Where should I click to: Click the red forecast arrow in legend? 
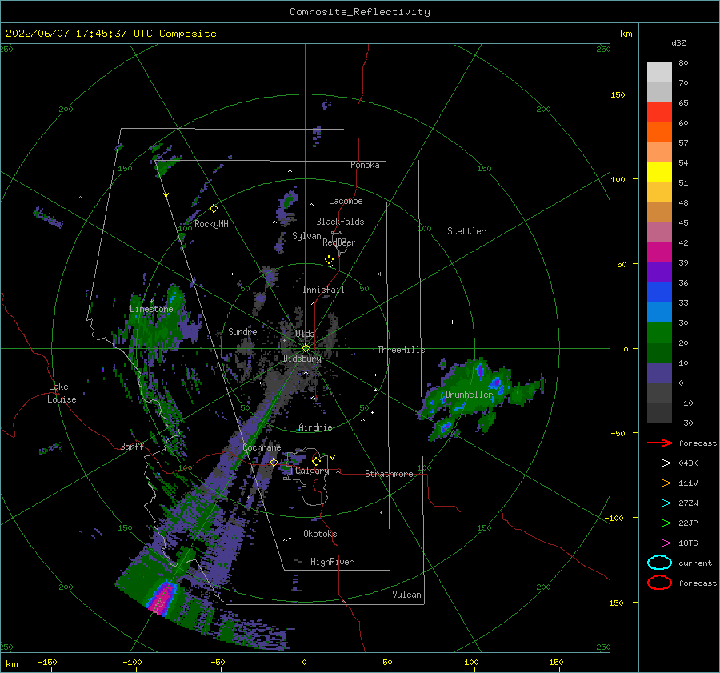coord(659,443)
